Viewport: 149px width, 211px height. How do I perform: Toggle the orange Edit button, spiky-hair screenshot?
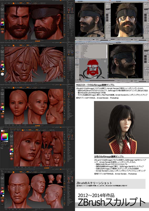pos(13,45)
